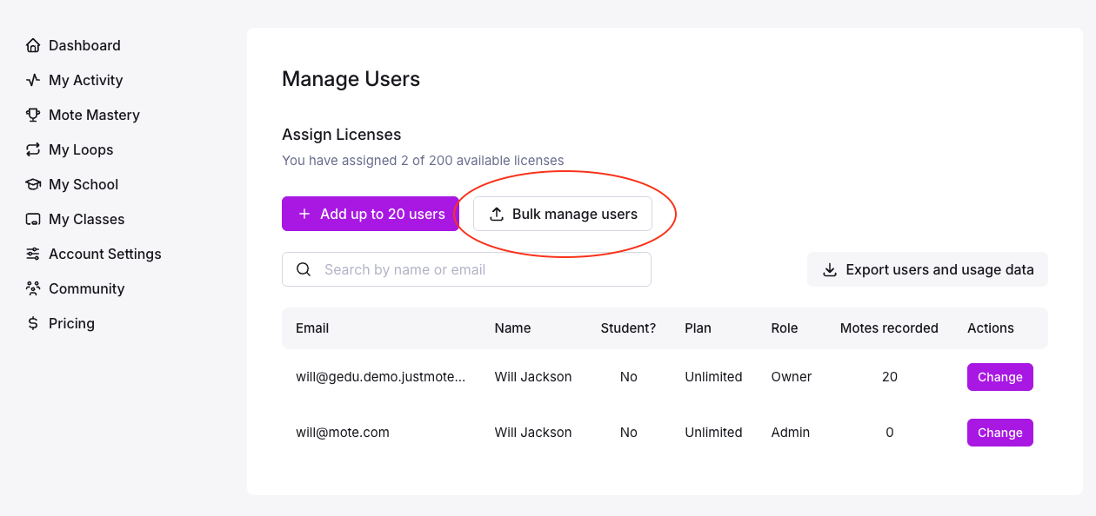
Task: Click the assigned 2 of 200 licenses text
Action: 423,161
